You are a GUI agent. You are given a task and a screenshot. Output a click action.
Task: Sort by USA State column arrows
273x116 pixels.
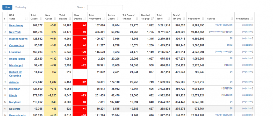(26, 19)
